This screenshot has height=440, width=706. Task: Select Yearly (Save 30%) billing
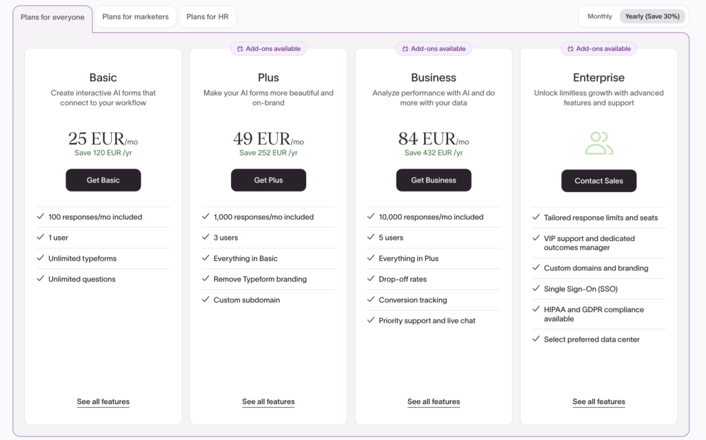(x=652, y=17)
